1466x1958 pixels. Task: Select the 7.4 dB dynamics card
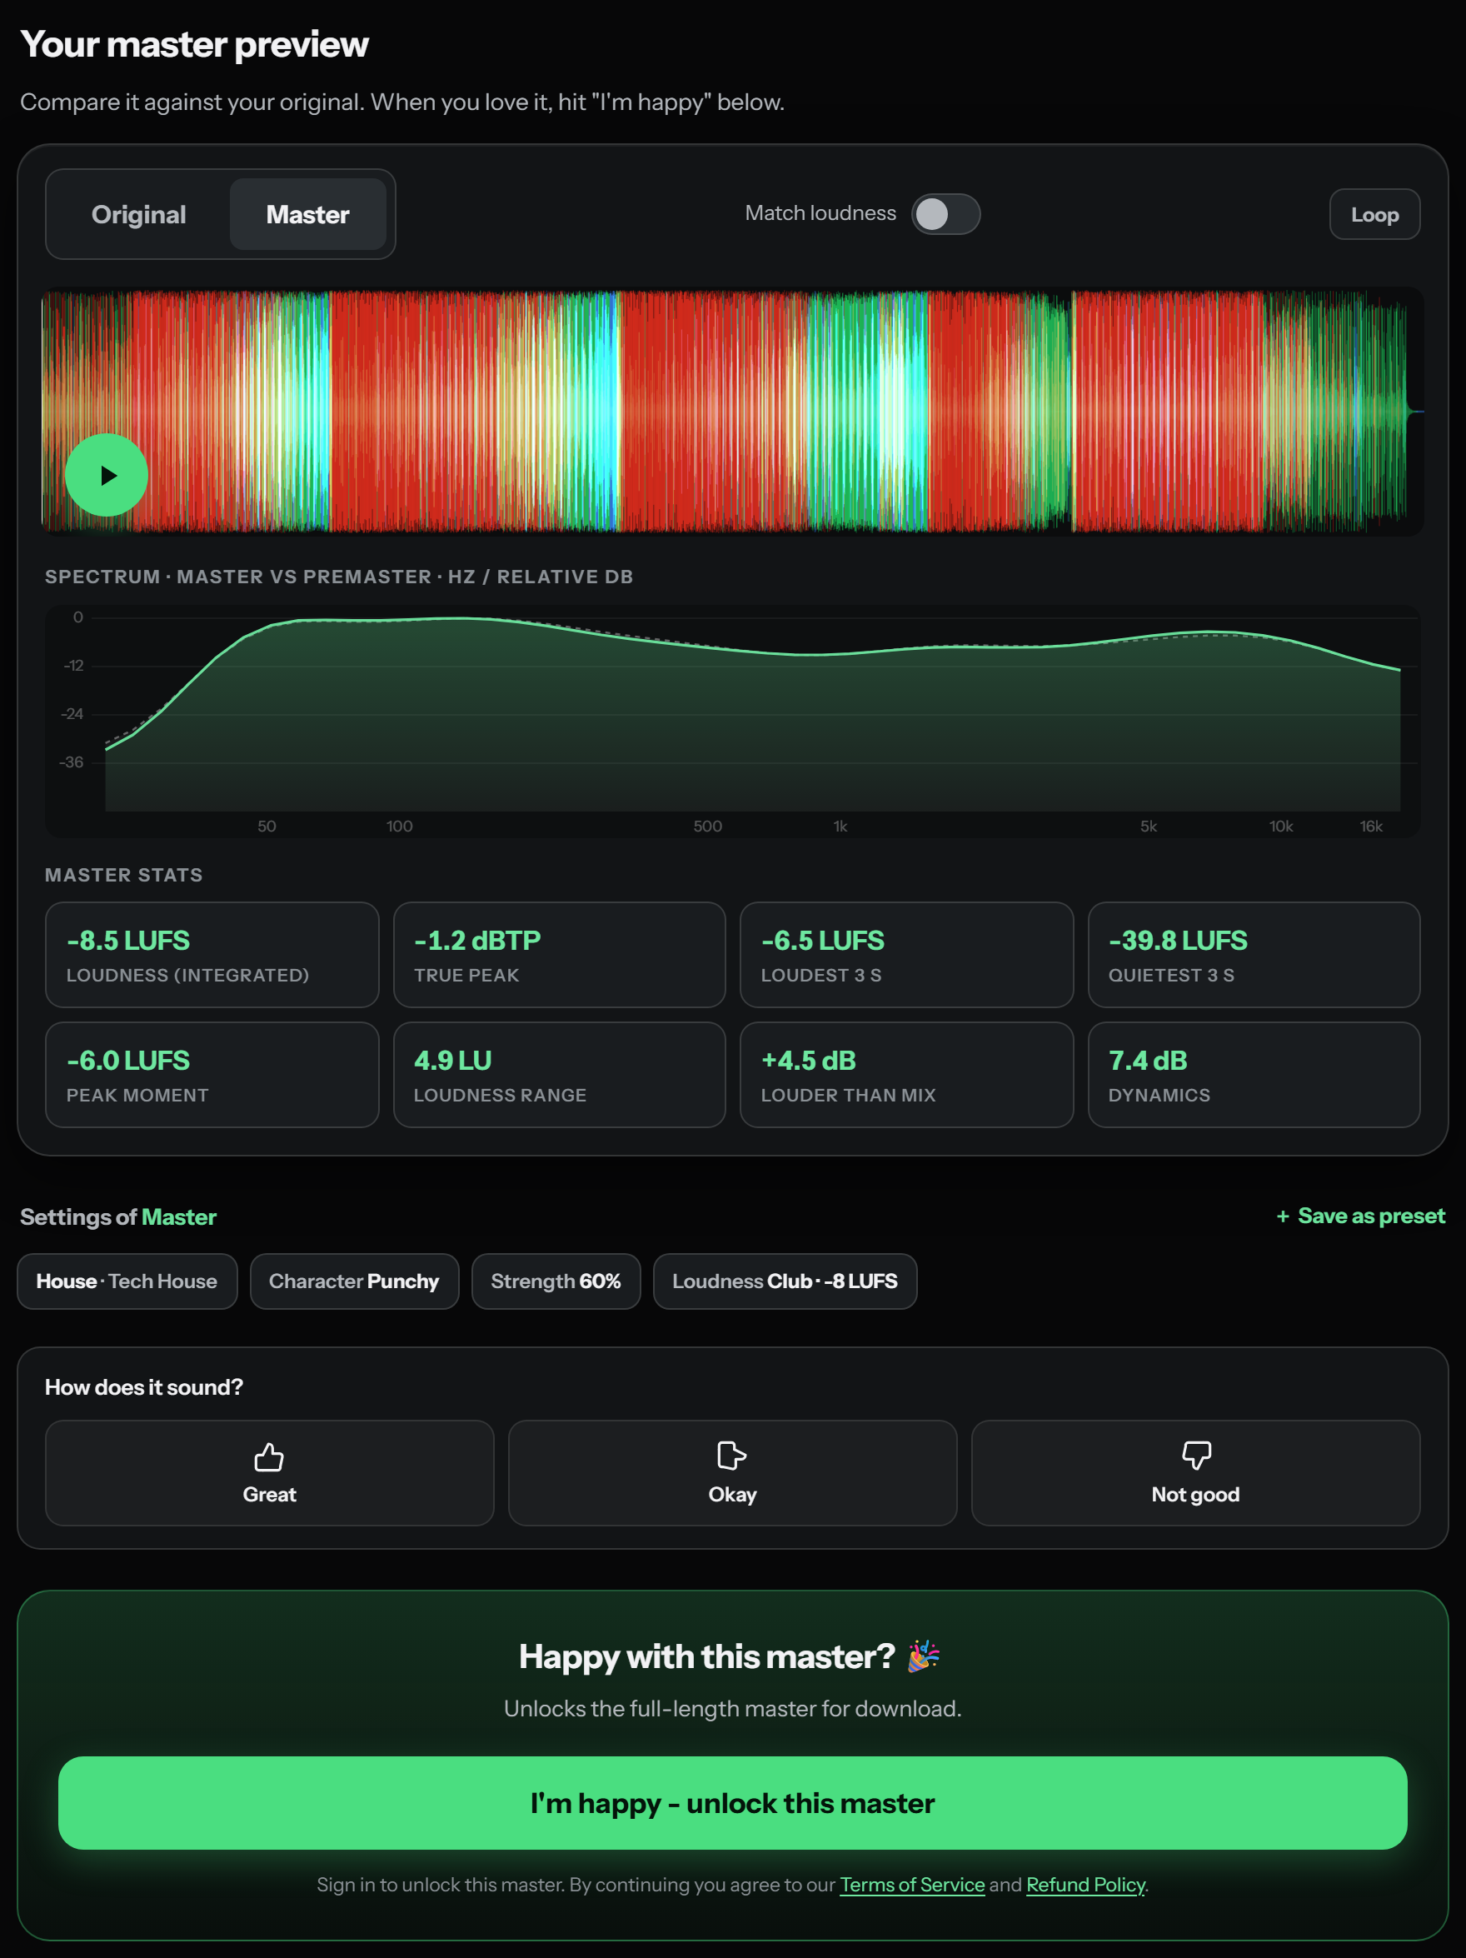click(1254, 1075)
